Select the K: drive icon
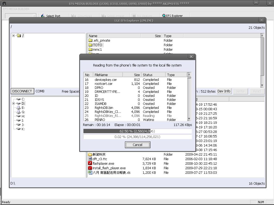The width and height of the screenshot is (274, 205). pos(18,129)
